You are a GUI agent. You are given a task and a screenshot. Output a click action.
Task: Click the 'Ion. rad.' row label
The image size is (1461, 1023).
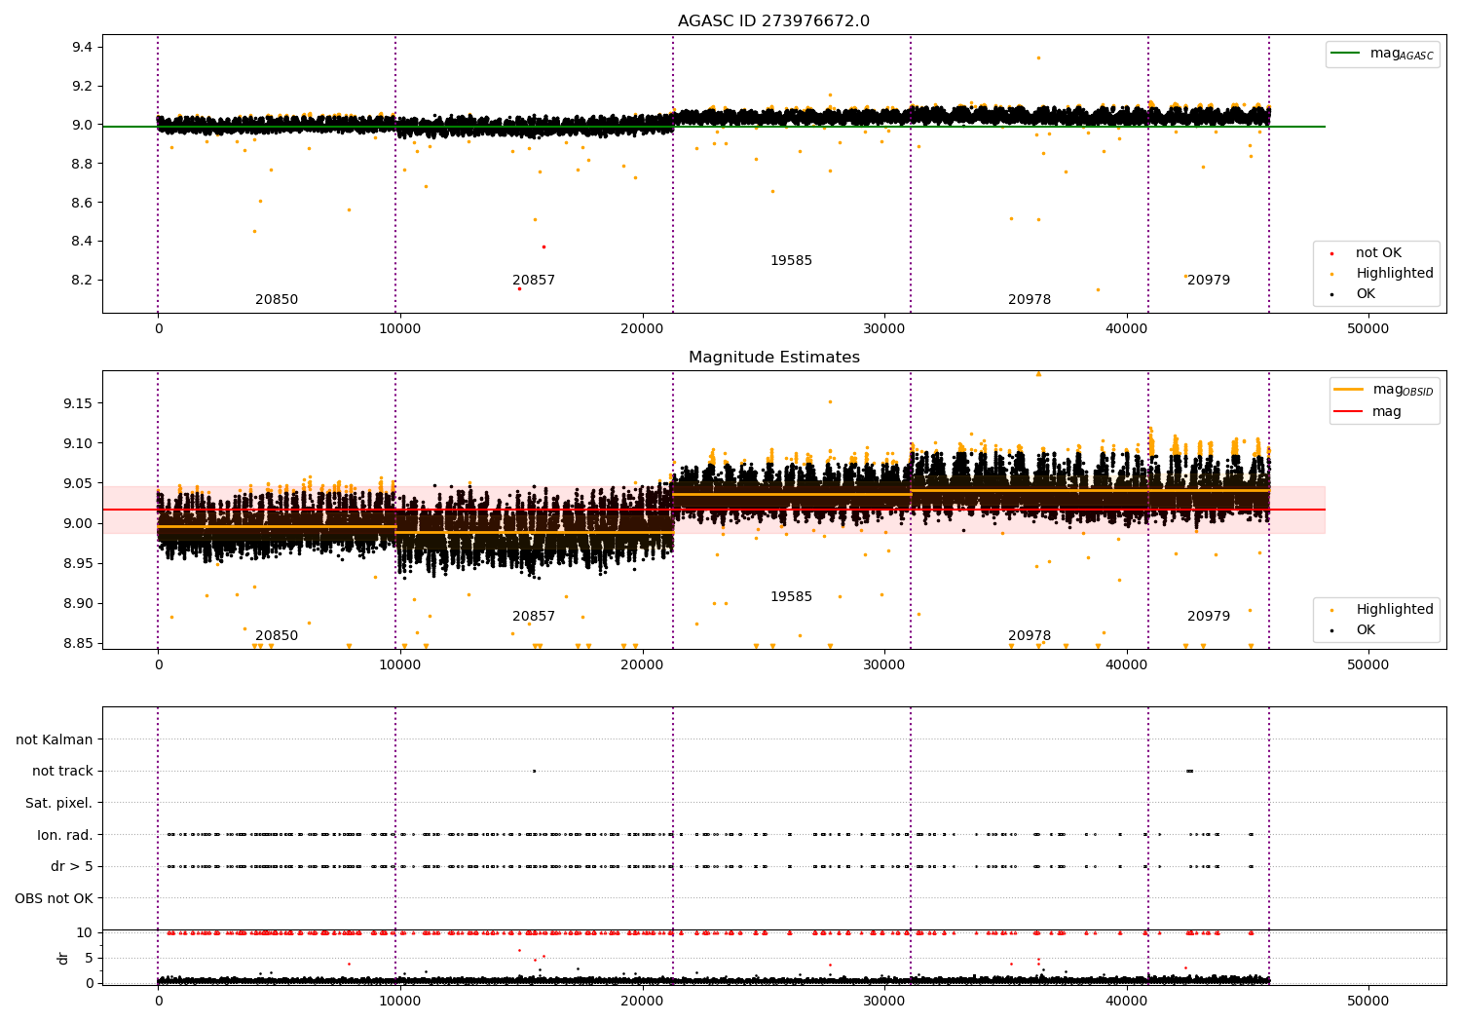pos(65,835)
